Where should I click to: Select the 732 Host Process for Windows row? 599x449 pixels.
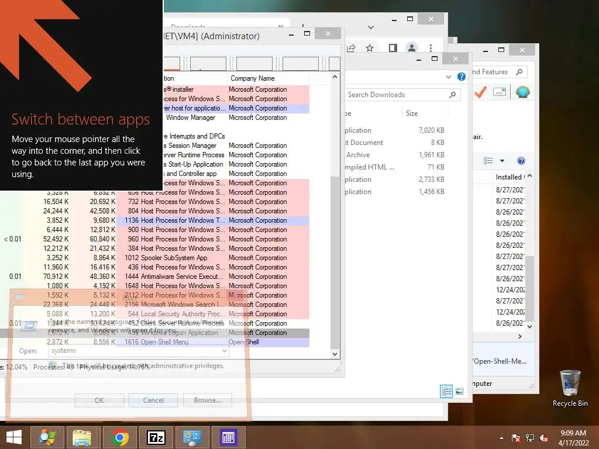point(154,202)
